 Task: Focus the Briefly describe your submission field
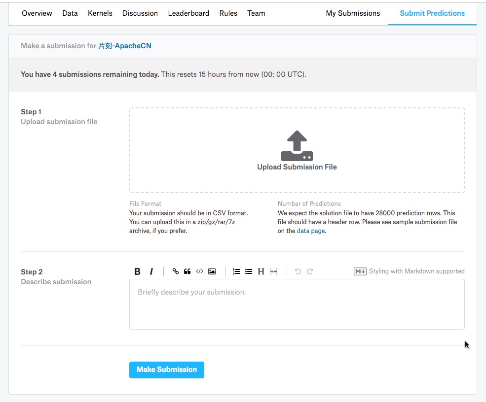[297, 304]
